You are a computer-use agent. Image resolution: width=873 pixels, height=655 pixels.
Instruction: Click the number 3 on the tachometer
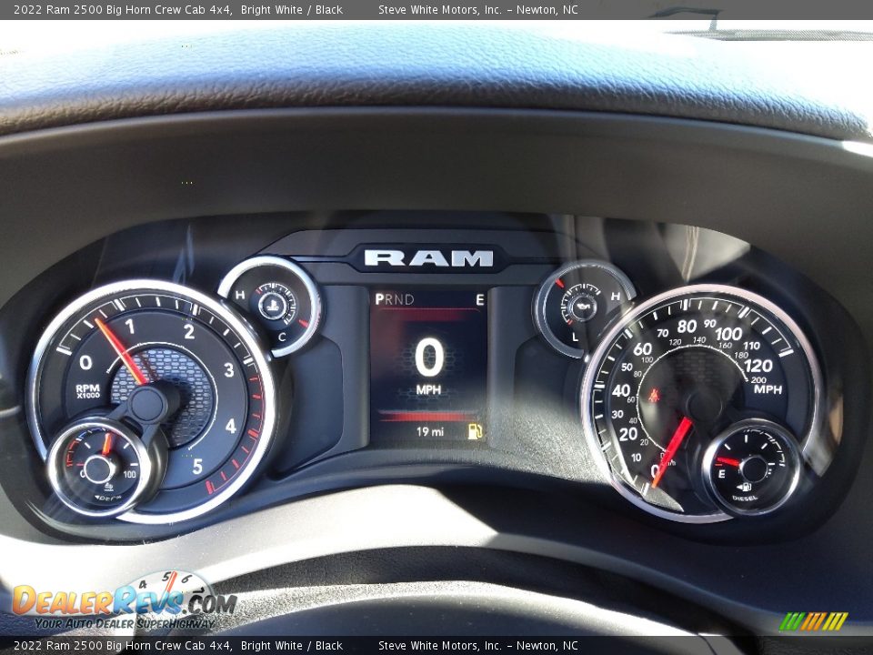click(229, 370)
